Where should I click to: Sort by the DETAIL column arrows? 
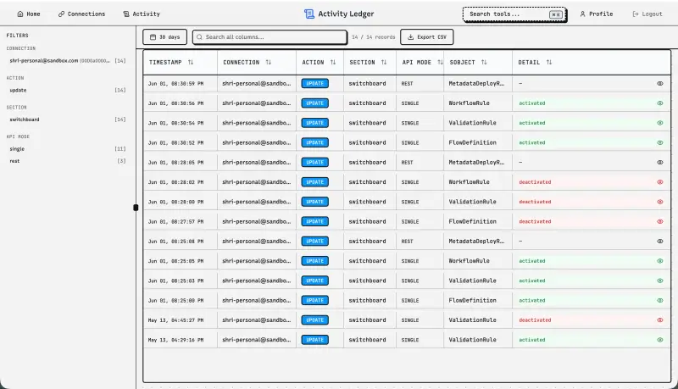coord(549,62)
